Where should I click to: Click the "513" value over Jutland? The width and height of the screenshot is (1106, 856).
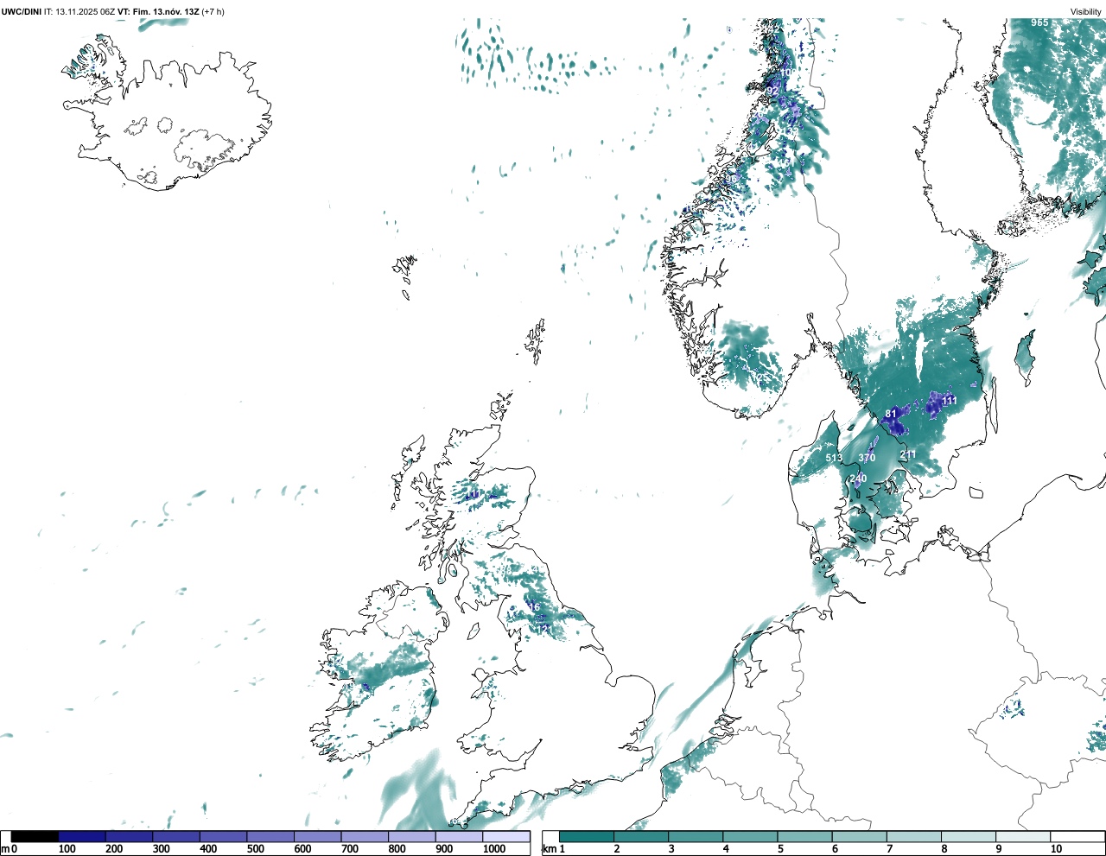pyautogui.click(x=834, y=459)
